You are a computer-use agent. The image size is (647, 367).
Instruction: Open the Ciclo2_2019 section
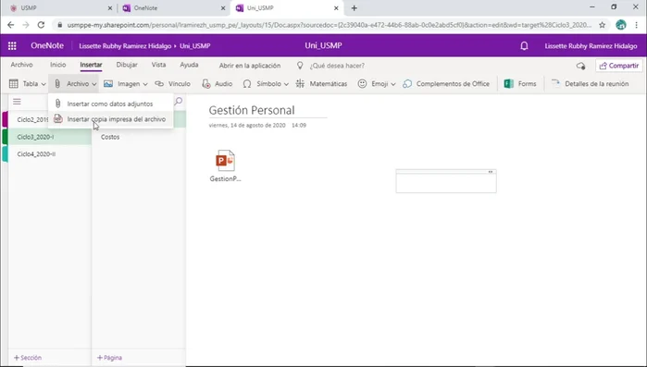pos(32,119)
